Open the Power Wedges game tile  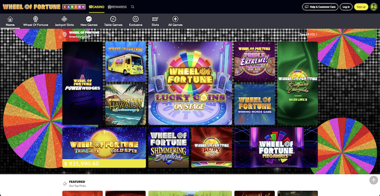tap(82, 83)
